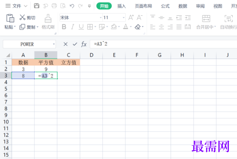This screenshot has width=237, height=159.
Task: Click the select-all corner triangle
Action: tap(8, 55)
